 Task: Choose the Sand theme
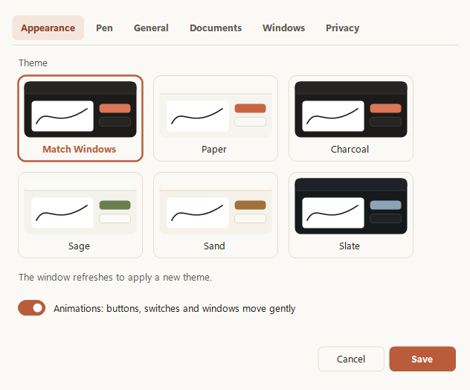(x=216, y=215)
